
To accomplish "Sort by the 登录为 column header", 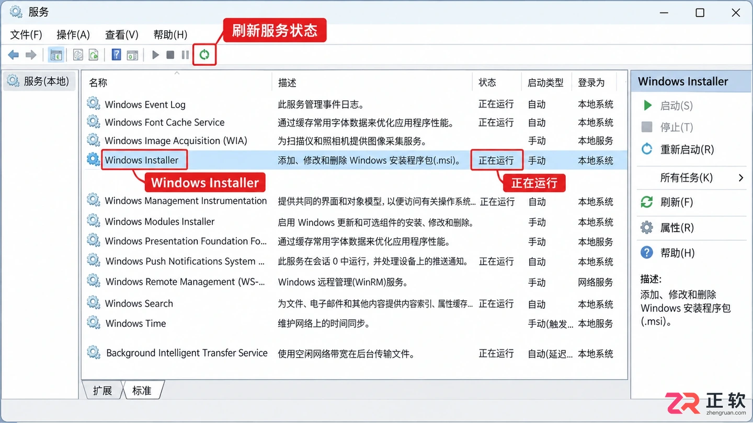I will [x=591, y=83].
